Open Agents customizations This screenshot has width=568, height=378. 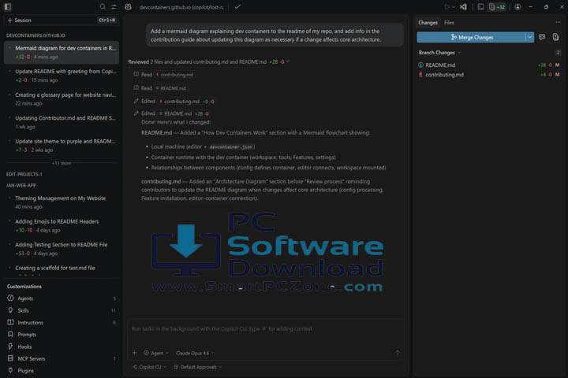pos(62,298)
